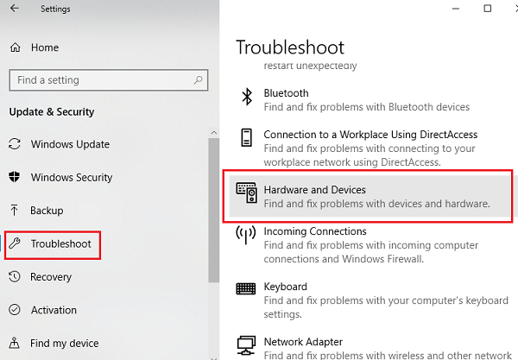Click the sidebar vertical scrollbar thumb
This screenshot has width=518, height=360.
pyautogui.click(x=214, y=210)
